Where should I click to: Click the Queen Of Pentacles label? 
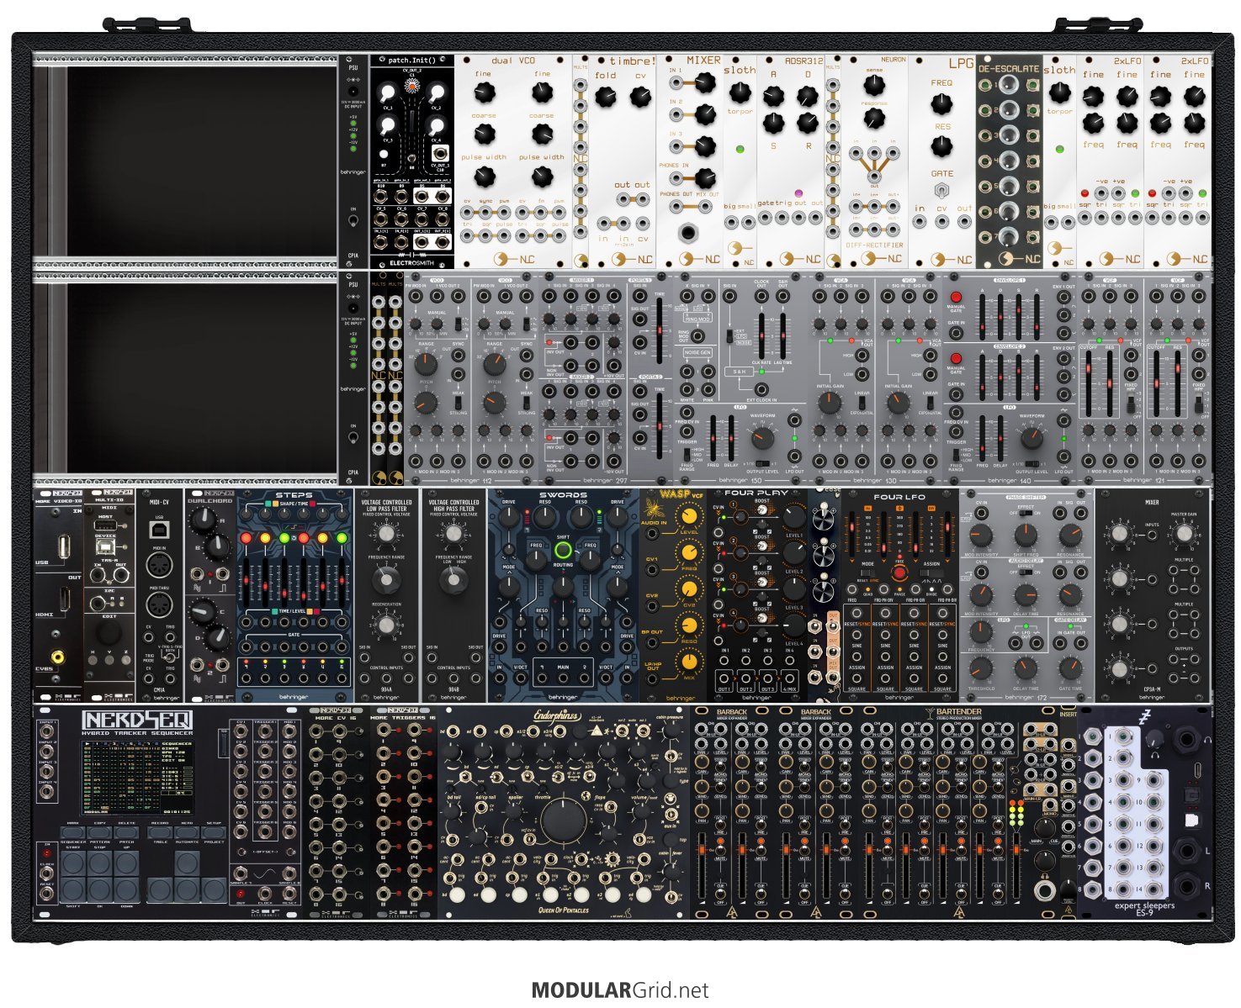click(x=564, y=910)
